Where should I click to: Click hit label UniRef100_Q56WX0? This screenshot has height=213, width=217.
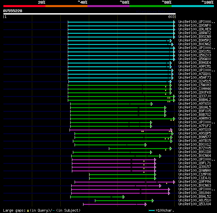(x=195, y=59)
